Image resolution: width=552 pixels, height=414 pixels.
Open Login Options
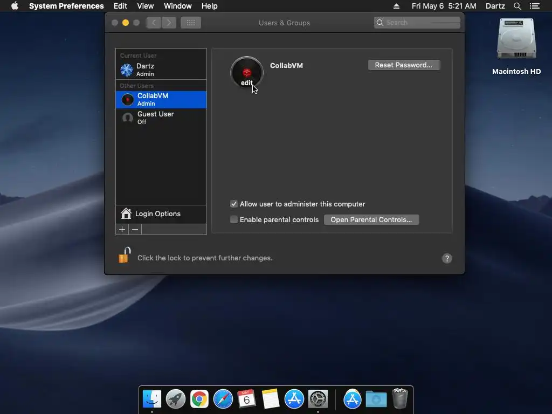161,213
